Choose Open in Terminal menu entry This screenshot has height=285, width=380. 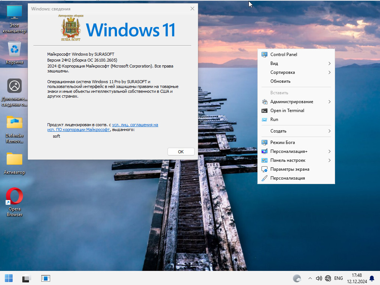296,111
